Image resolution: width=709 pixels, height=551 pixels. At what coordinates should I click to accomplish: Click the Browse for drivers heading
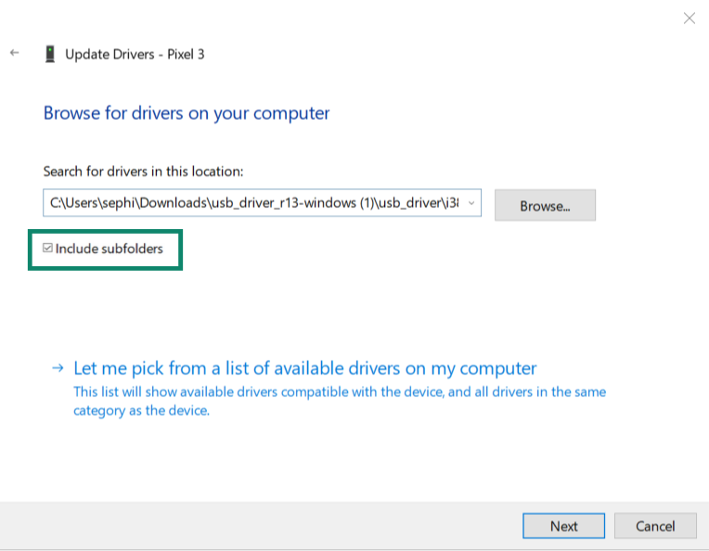[x=187, y=114]
